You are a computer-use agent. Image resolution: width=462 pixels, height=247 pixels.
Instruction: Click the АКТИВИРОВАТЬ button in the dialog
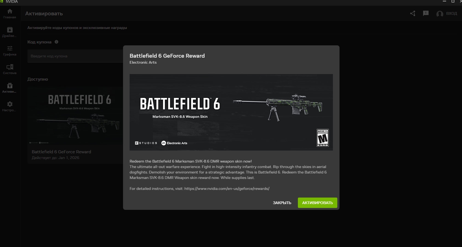click(318, 203)
